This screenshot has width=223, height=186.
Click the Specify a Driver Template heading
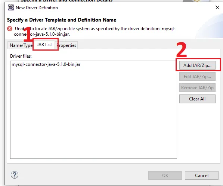pos(62,20)
